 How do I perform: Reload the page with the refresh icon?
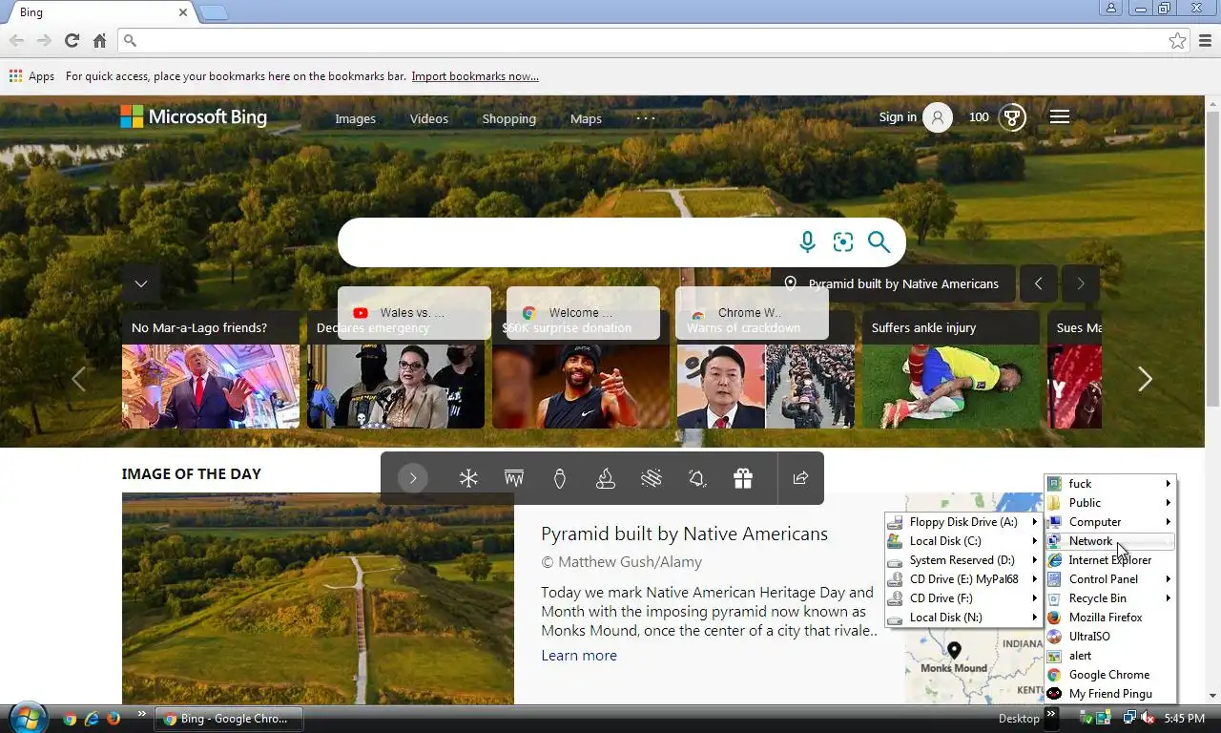point(72,40)
